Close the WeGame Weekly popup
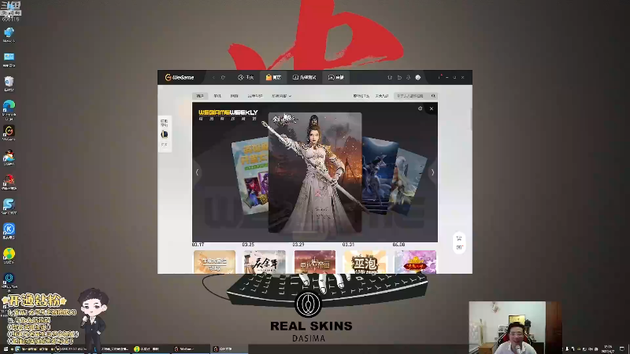 (x=431, y=109)
